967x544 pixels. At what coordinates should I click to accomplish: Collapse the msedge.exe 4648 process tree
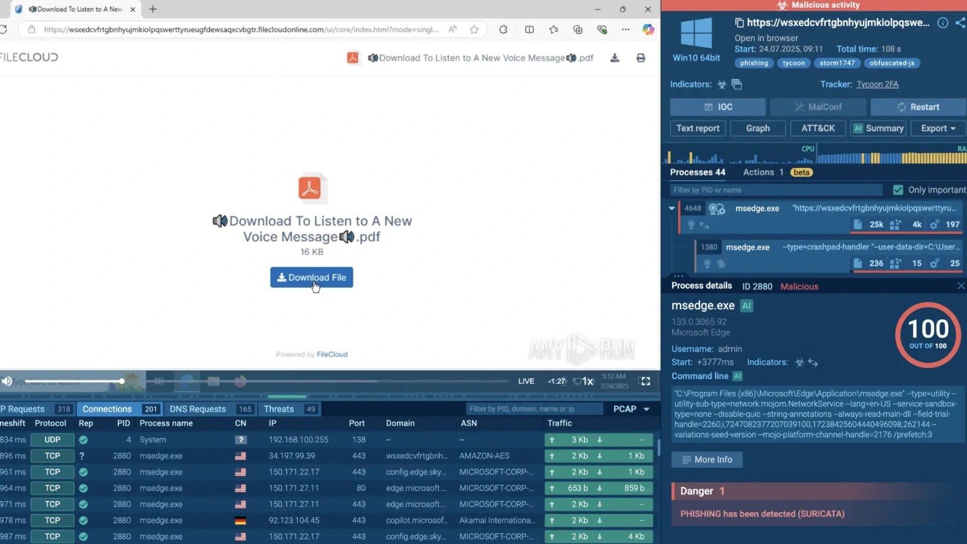[x=671, y=208]
